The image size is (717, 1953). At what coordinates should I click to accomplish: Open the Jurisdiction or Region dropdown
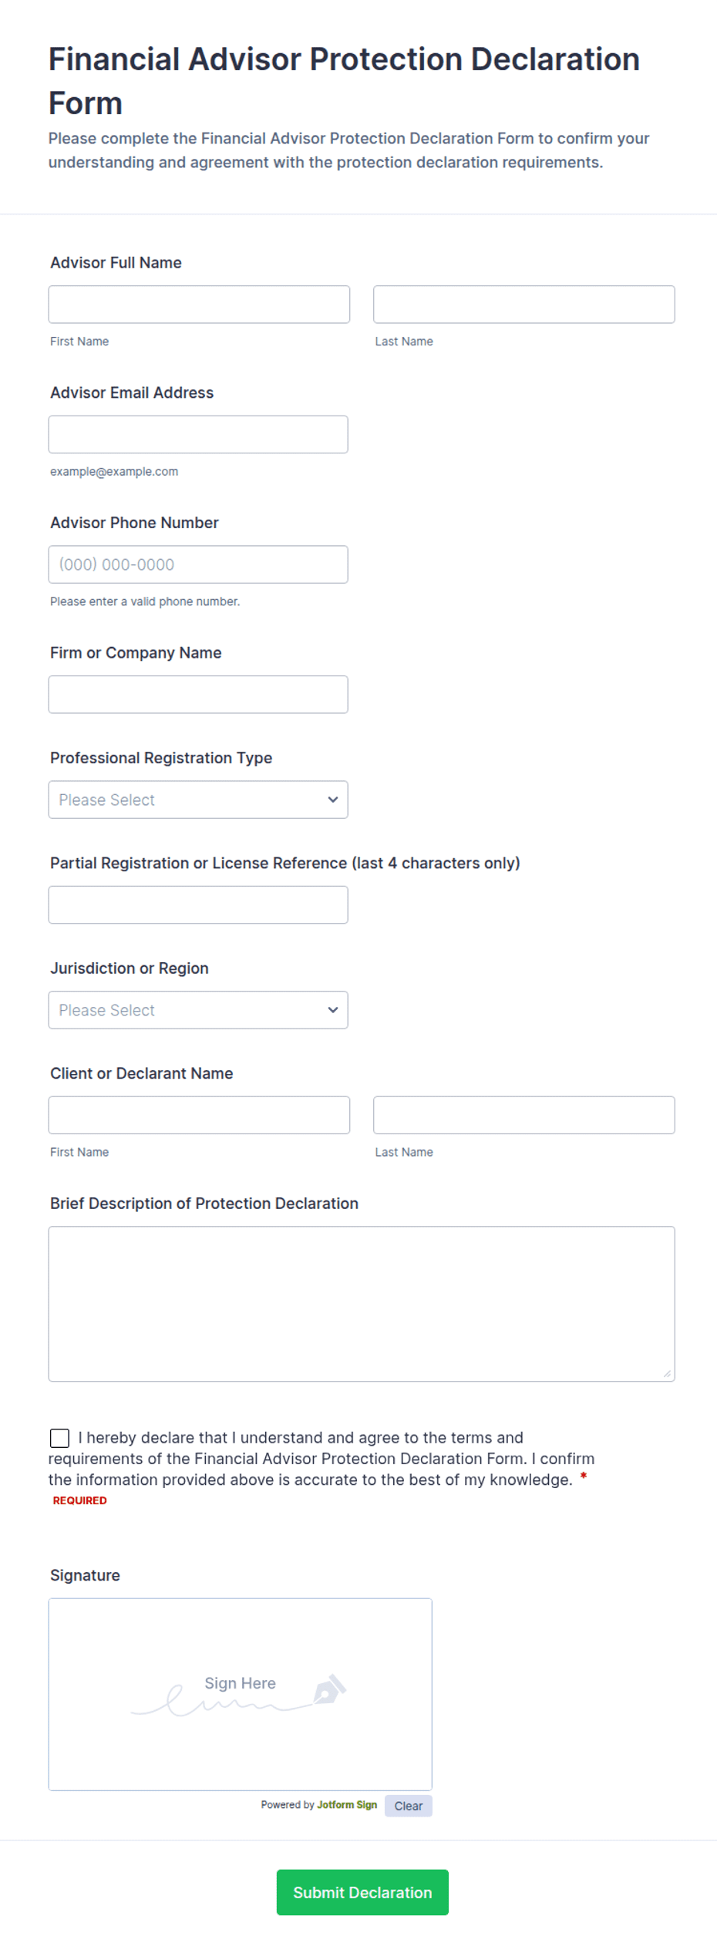coord(198,1010)
